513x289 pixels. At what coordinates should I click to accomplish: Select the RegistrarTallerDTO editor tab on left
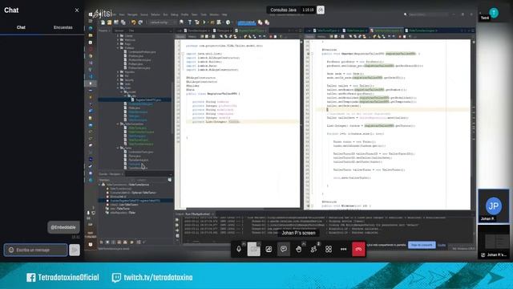point(251,31)
